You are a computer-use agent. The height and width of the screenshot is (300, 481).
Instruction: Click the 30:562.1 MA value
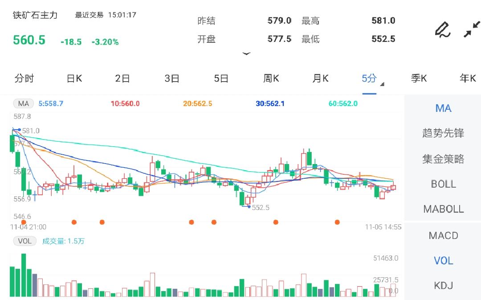point(270,104)
